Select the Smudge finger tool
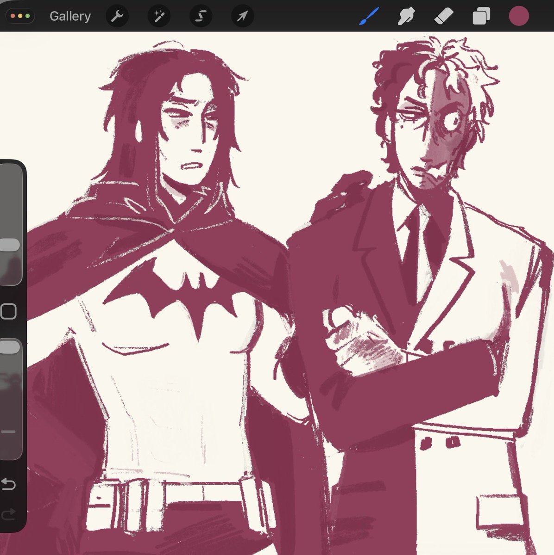Image resolution: width=554 pixels, height=555 pixels. (x=406, y=17)
